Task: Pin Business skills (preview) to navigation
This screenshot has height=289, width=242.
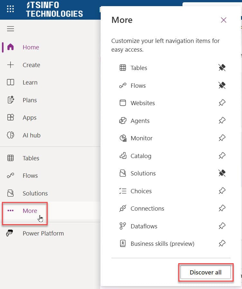Action: click(222, 244)
